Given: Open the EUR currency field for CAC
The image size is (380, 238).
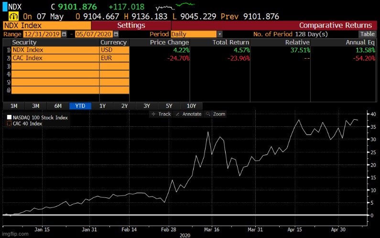Looking at the screenshot, I should point(114,58).
